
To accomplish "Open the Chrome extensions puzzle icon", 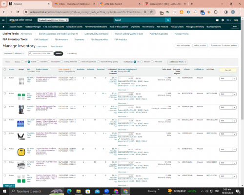I will [x=216, y=12].
